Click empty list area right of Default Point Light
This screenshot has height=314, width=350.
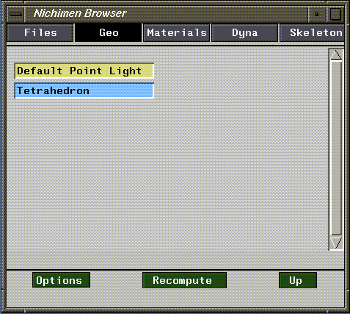pyautogui.click(x=241, y=71)
